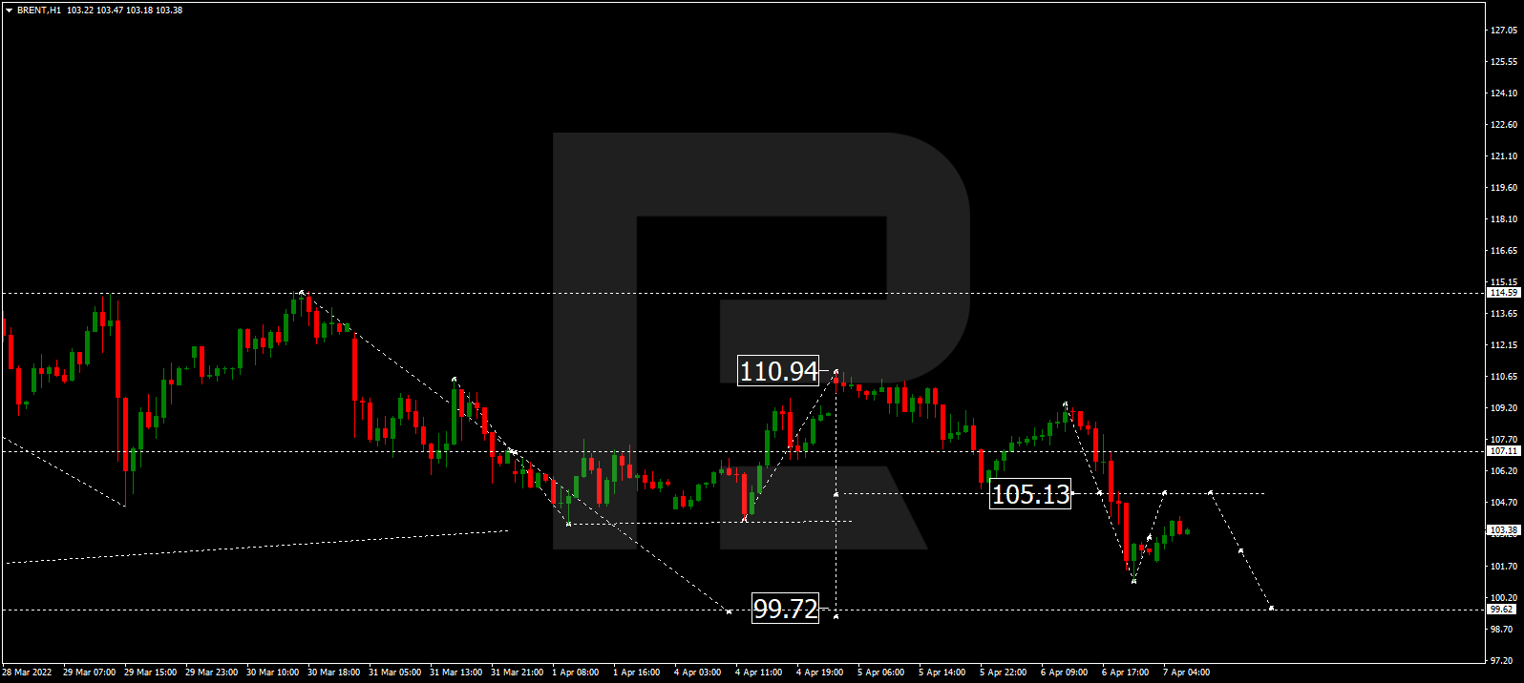1524x683 pixels.
Task: Click the current price 103.38 axis tag
Action: click(1503, 530)
